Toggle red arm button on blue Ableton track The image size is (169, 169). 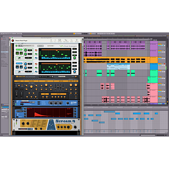pos(164,64)
